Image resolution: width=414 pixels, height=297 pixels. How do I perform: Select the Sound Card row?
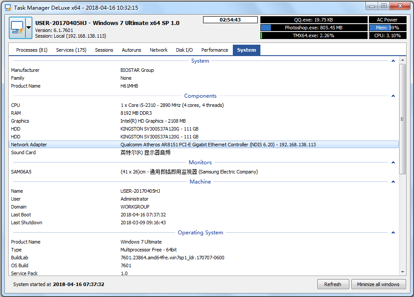pos(203,152)
